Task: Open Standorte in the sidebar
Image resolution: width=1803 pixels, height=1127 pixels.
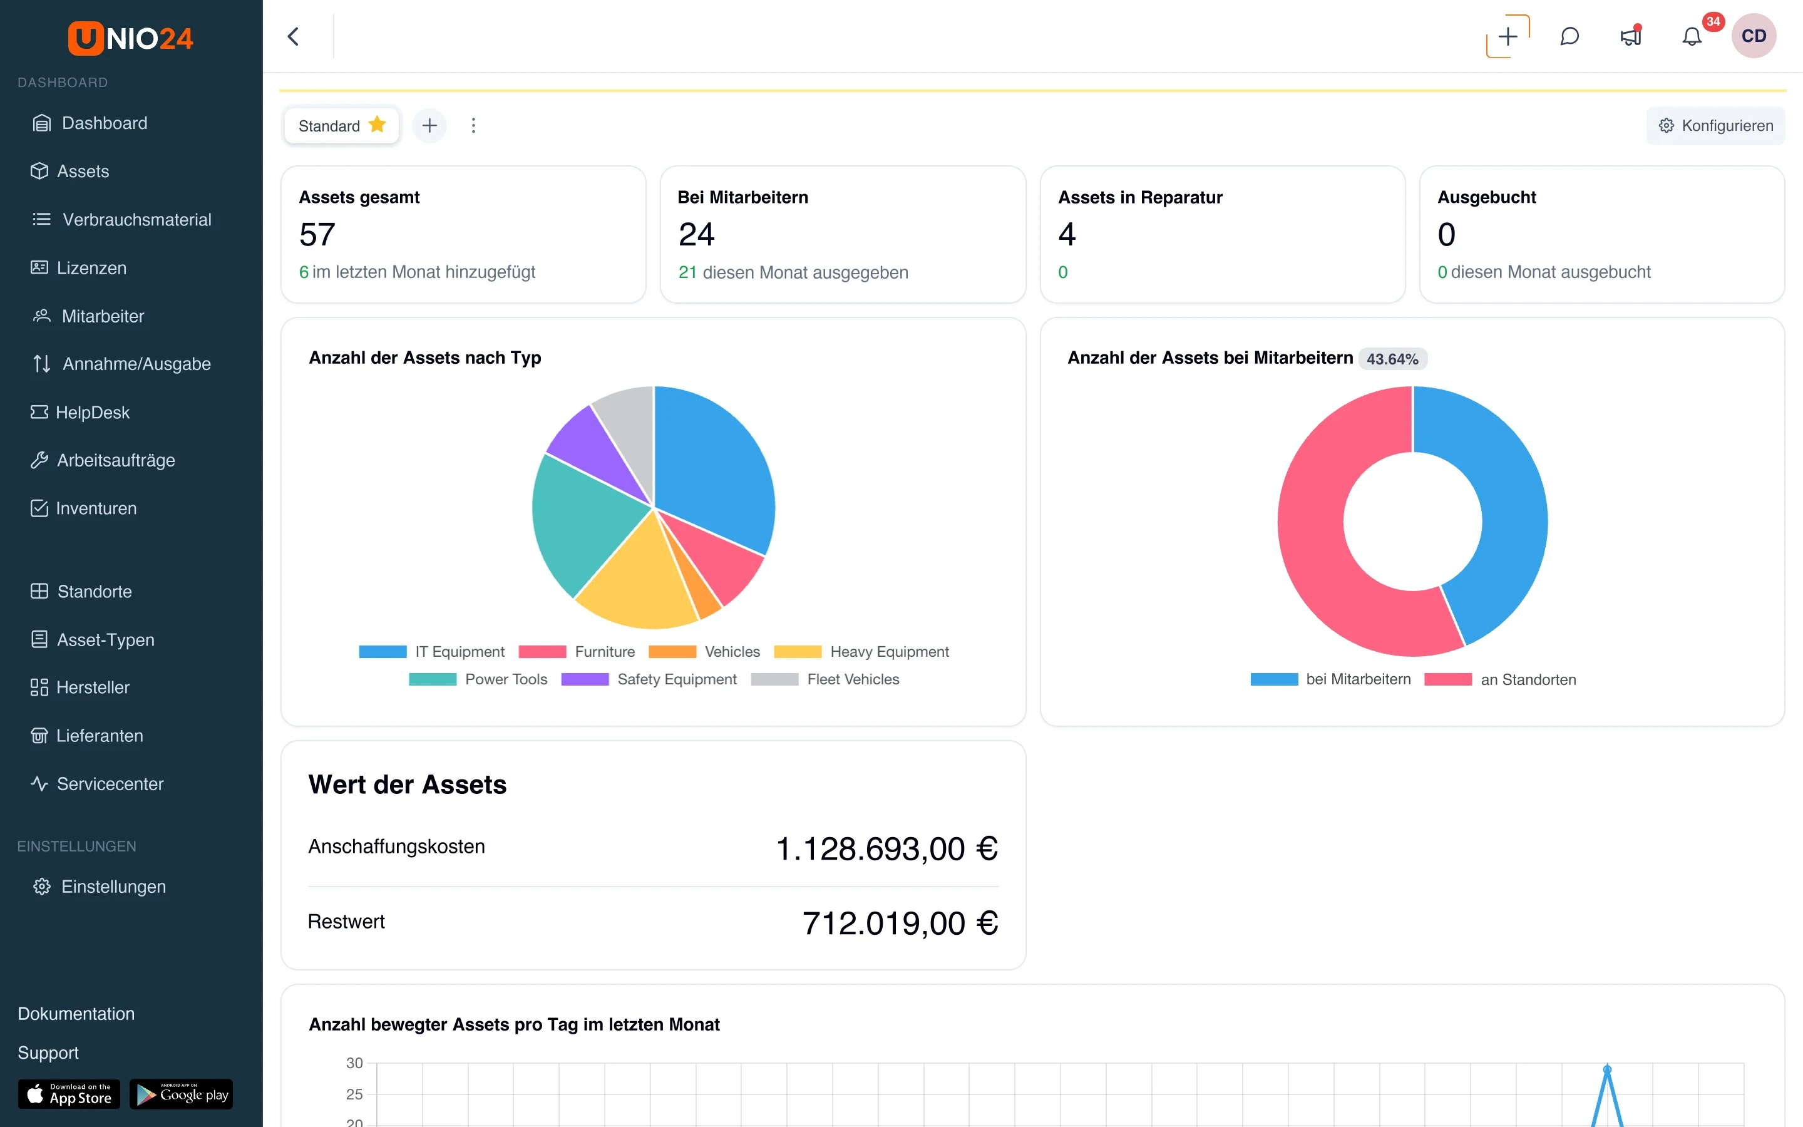Action: 81,591
